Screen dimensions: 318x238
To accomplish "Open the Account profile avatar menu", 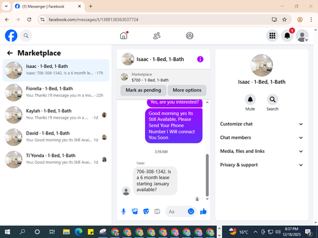I will click(x=302, y=36).
